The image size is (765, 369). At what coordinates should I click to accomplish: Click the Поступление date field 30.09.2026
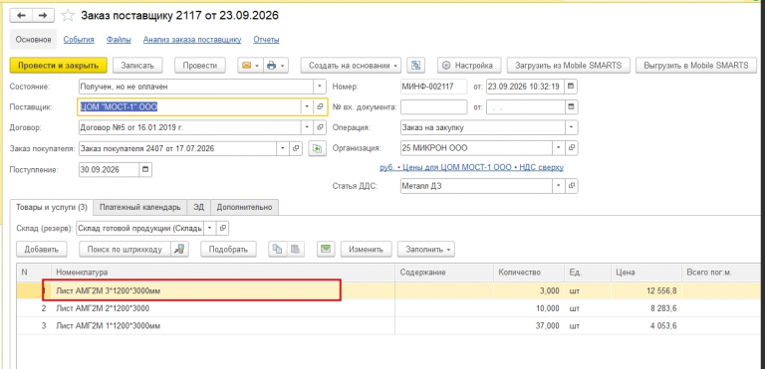(109, 170)
